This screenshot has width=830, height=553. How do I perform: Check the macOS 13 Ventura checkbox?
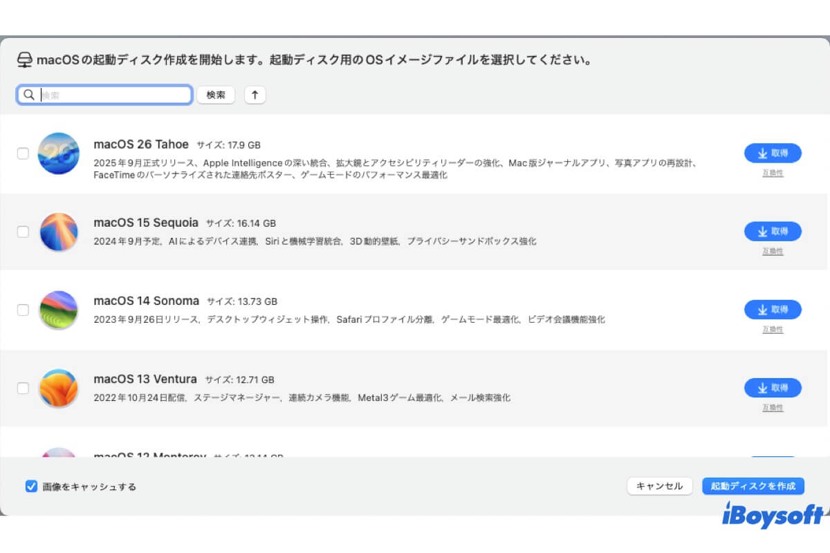click(23, 388)
